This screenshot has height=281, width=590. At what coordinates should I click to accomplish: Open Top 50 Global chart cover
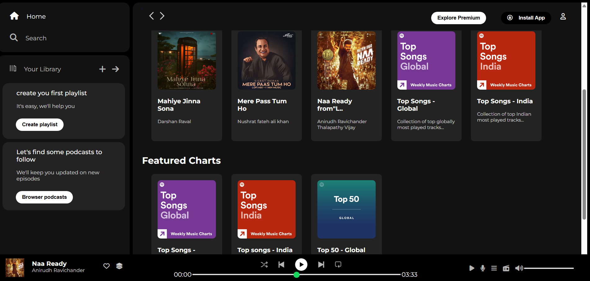346,209
